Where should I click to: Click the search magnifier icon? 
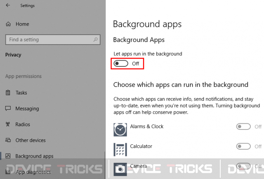[x=95, y=40]
